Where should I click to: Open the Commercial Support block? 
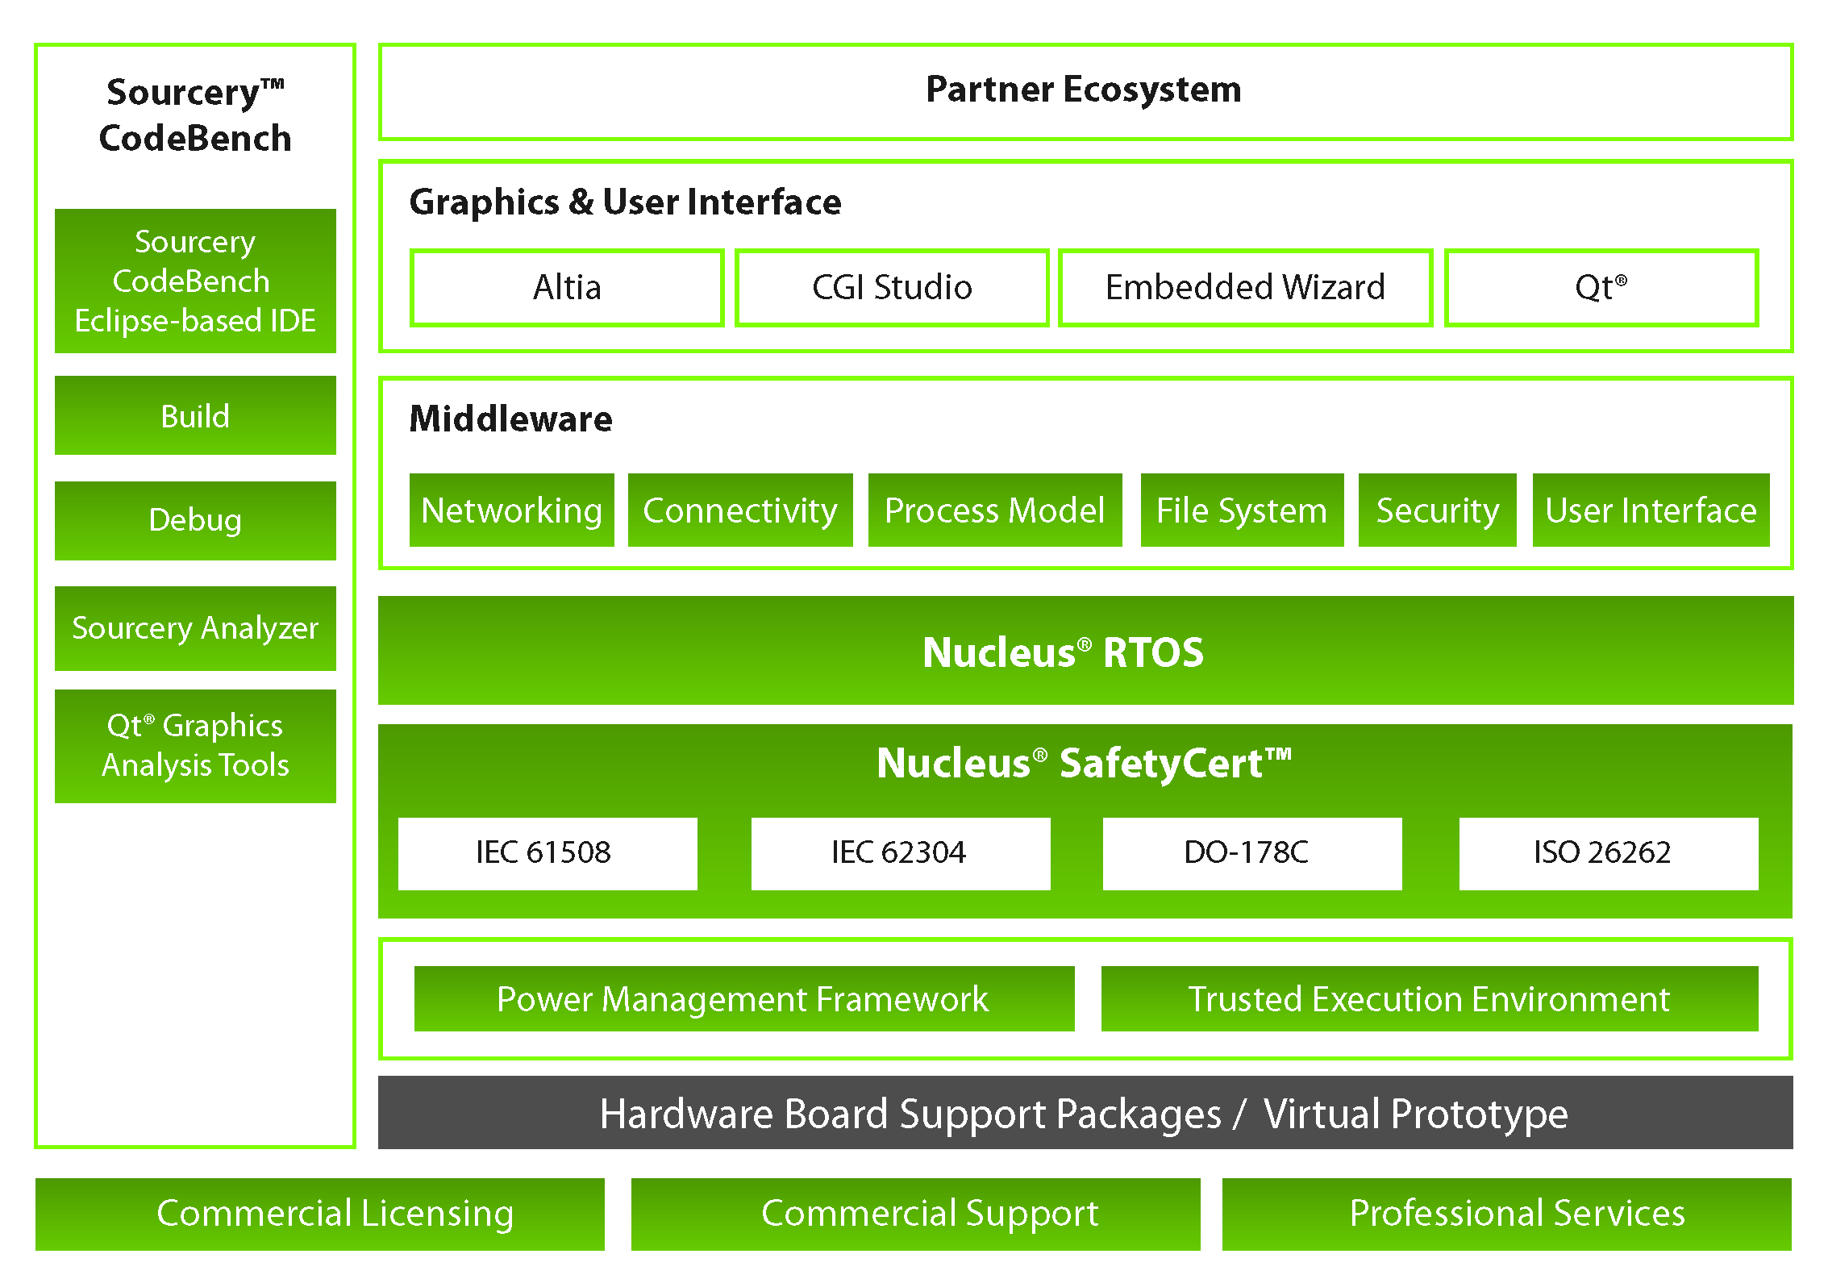point(915,1214)
